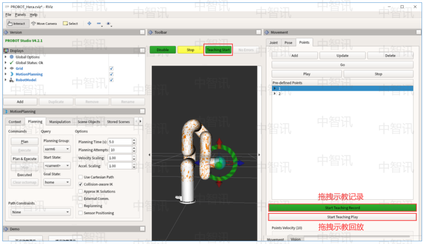Click the MotionPlanning panel float box
This screenshot has height=244, width=424.
pyautogui.click(x=142, y=112)
